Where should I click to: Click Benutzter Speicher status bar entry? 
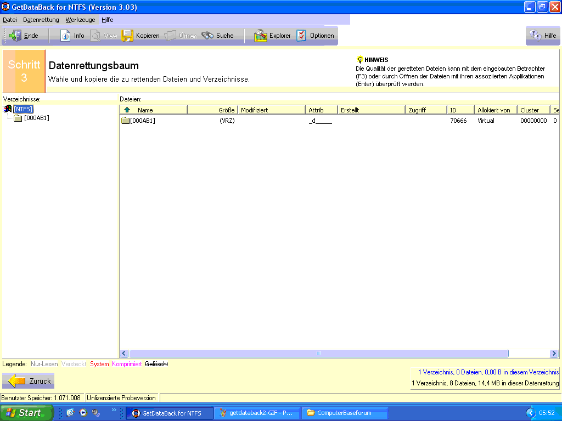point(41,398)
